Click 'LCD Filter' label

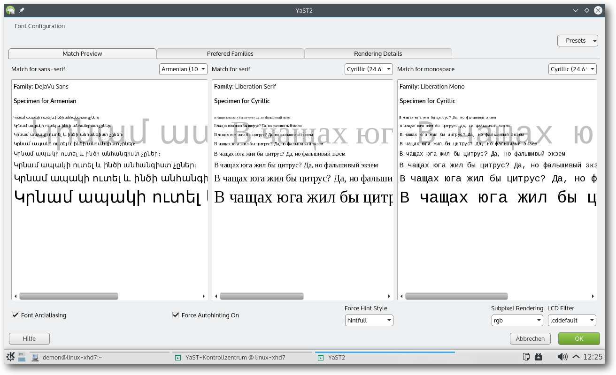[x=561, y=308]
